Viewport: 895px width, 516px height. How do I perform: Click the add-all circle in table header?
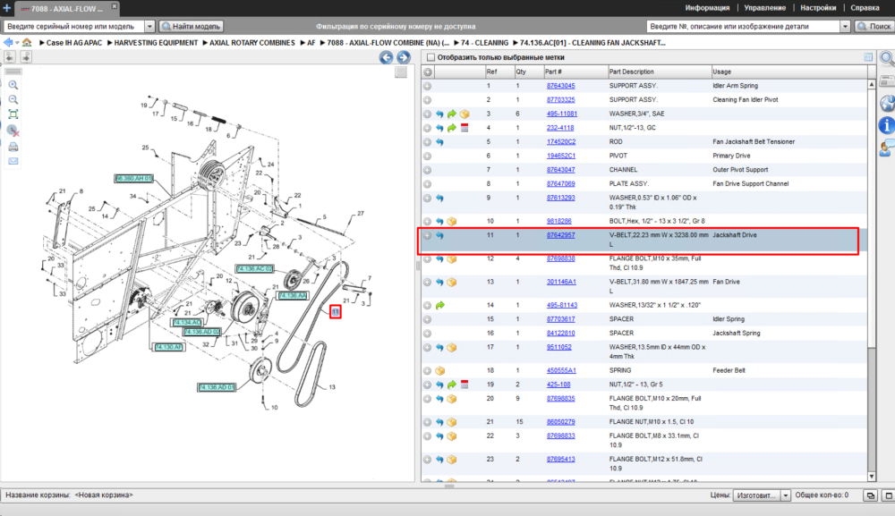tap(428, 72)
